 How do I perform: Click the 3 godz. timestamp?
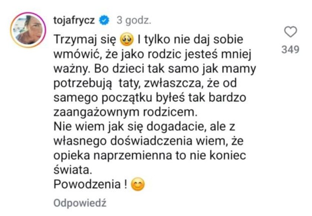[x=134, y=20]
